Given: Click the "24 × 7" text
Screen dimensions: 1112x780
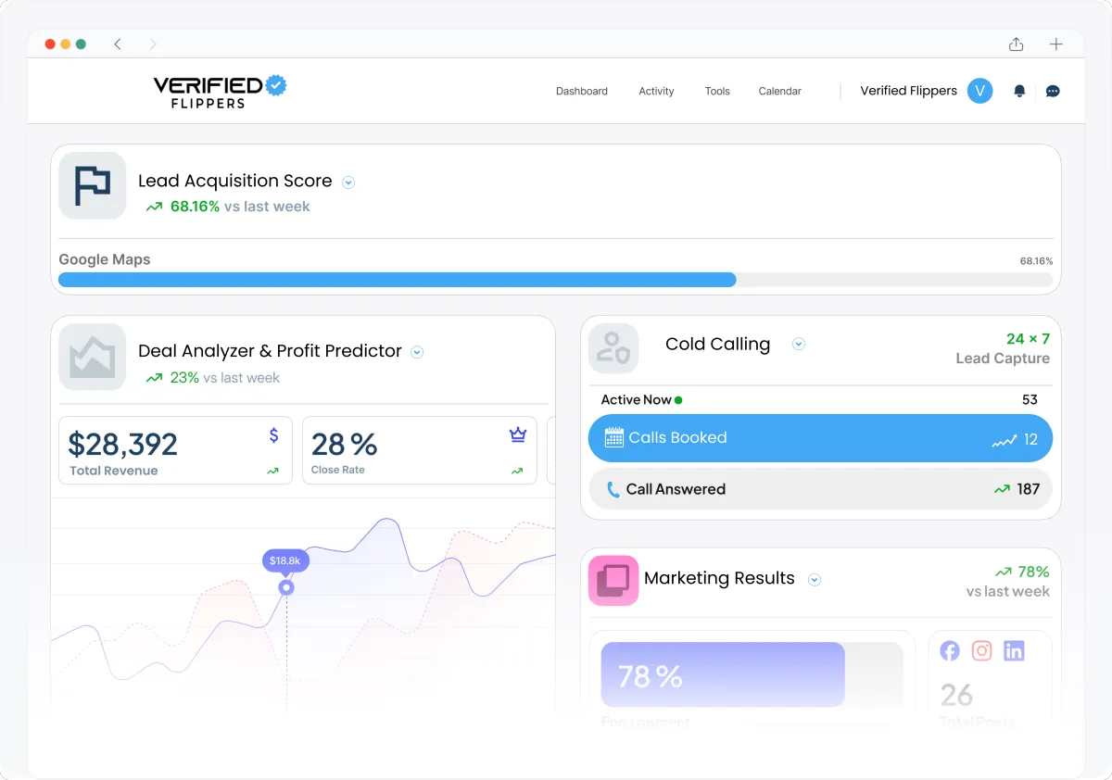Looking at the screenshot, I should 1028,339.
